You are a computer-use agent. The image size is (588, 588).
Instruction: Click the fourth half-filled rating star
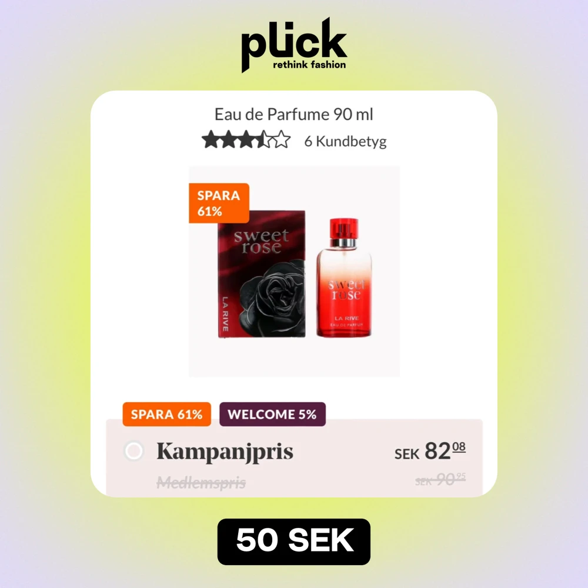point(265,140)
